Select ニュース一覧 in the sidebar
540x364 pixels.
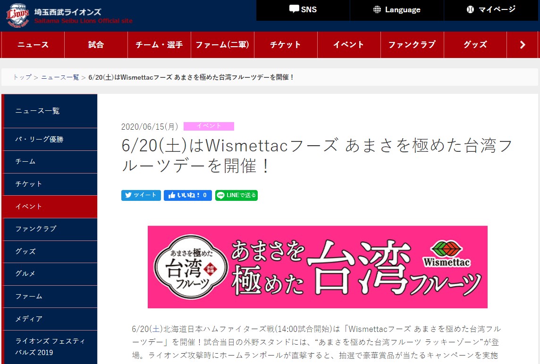(x=50, y=111)
